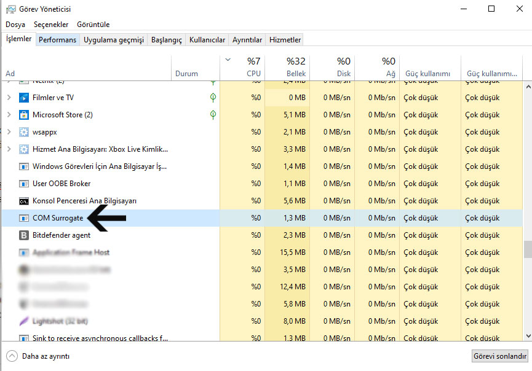
Task: Sort processes by the Bellek column header
Action: 287,67
